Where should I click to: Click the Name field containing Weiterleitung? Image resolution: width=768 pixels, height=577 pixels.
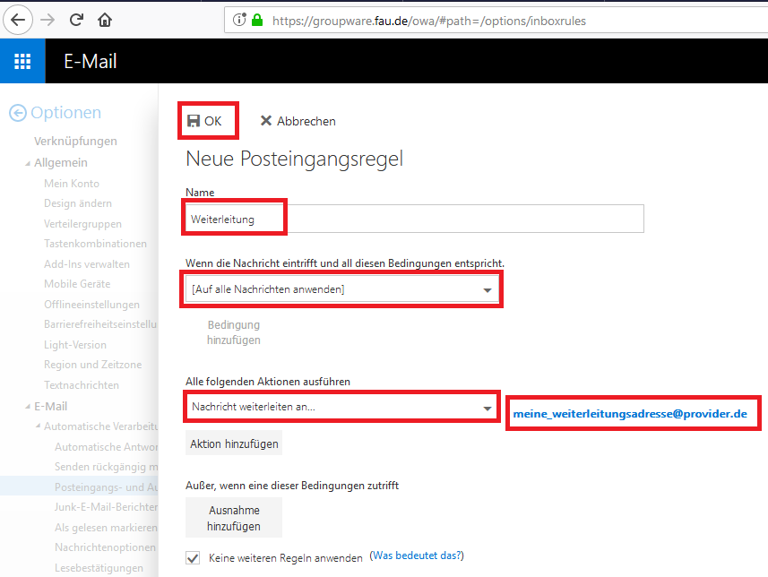coord(413,219)
